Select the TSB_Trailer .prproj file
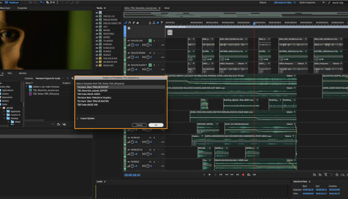 tap(46, 94)
